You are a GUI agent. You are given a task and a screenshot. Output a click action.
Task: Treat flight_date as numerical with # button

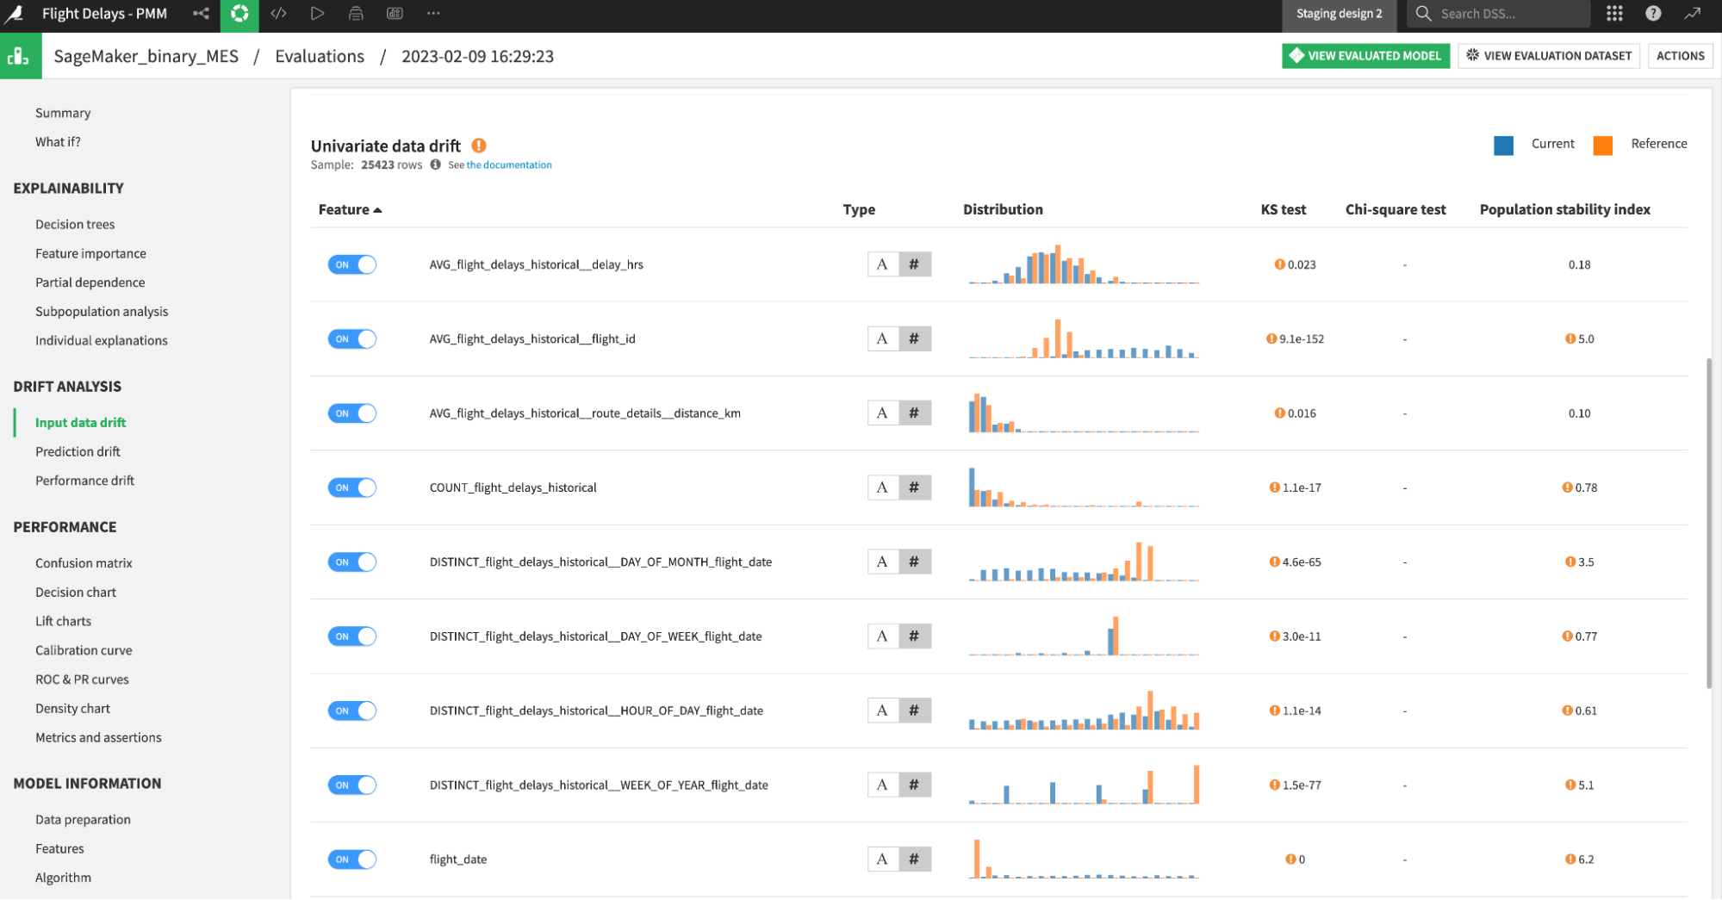point(914,859)
